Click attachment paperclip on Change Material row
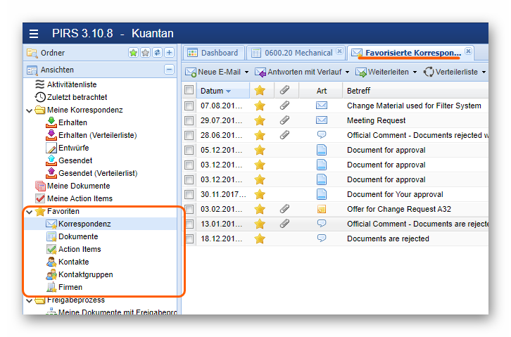This screenshot has width=511, height=337. click(x=284, y=106)
